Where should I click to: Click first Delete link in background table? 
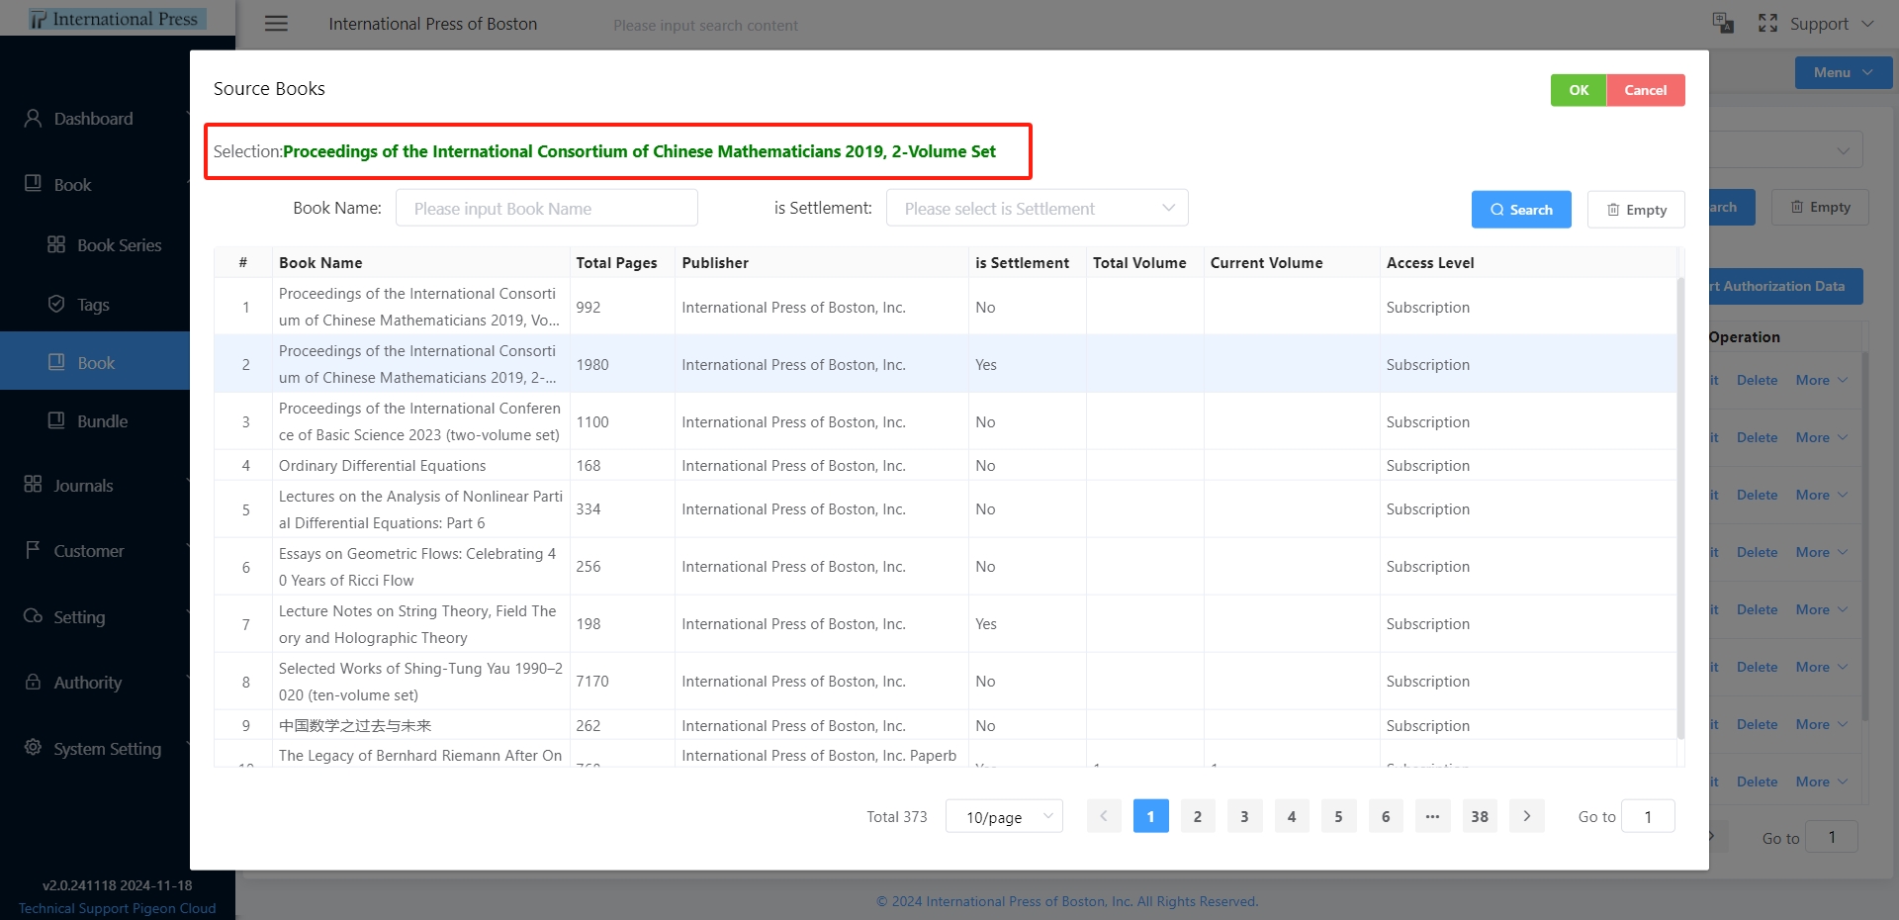1757,380
